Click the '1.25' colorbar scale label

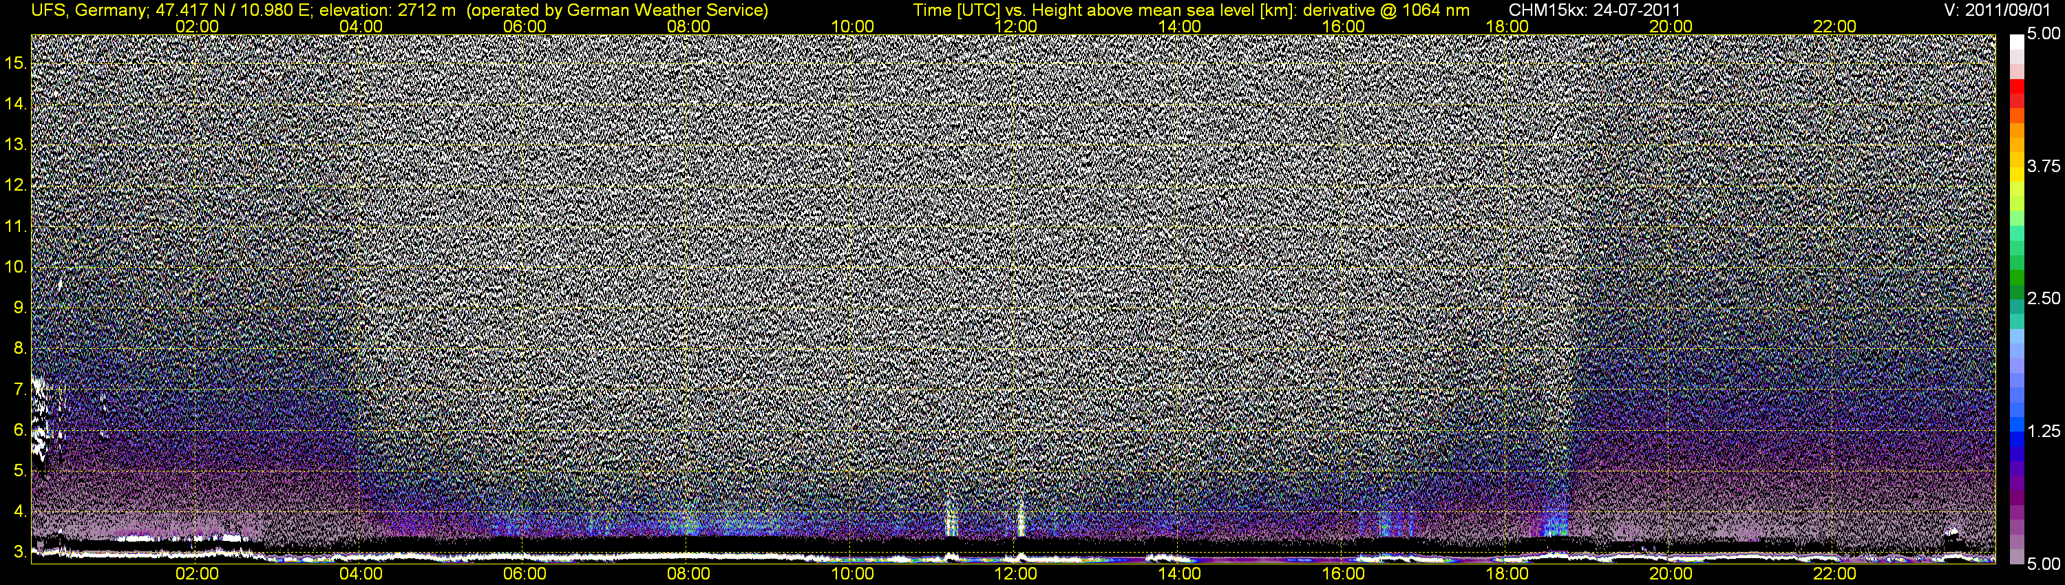coord(2044,431)
